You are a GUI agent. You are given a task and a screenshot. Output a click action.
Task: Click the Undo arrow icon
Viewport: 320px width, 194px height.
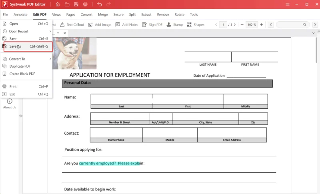[x=99, y=4]
